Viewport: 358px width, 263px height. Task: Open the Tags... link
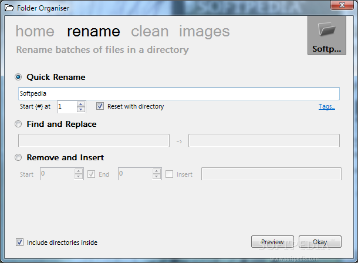click(327, 106)
